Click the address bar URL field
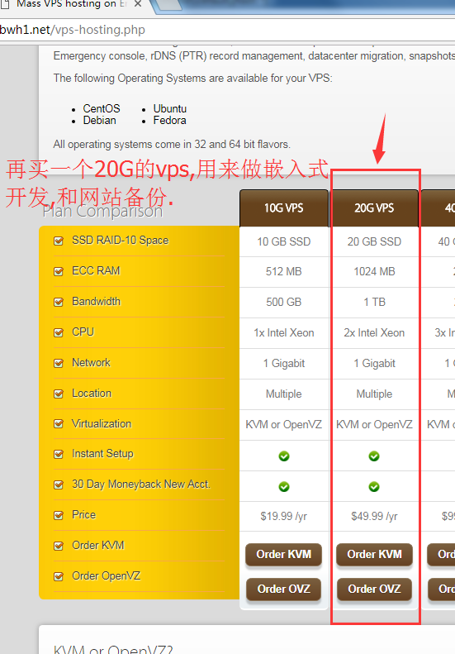The width and height of the screenshot is (455, 654). point(228,30)
